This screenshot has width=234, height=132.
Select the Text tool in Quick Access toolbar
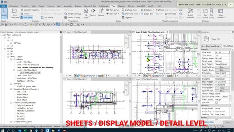pyautogui.click(x=44, y=25)
